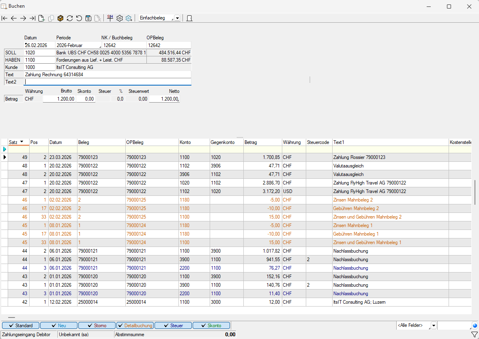Click the Datum column header
The image size is (479, 339).
click(62, 142)
